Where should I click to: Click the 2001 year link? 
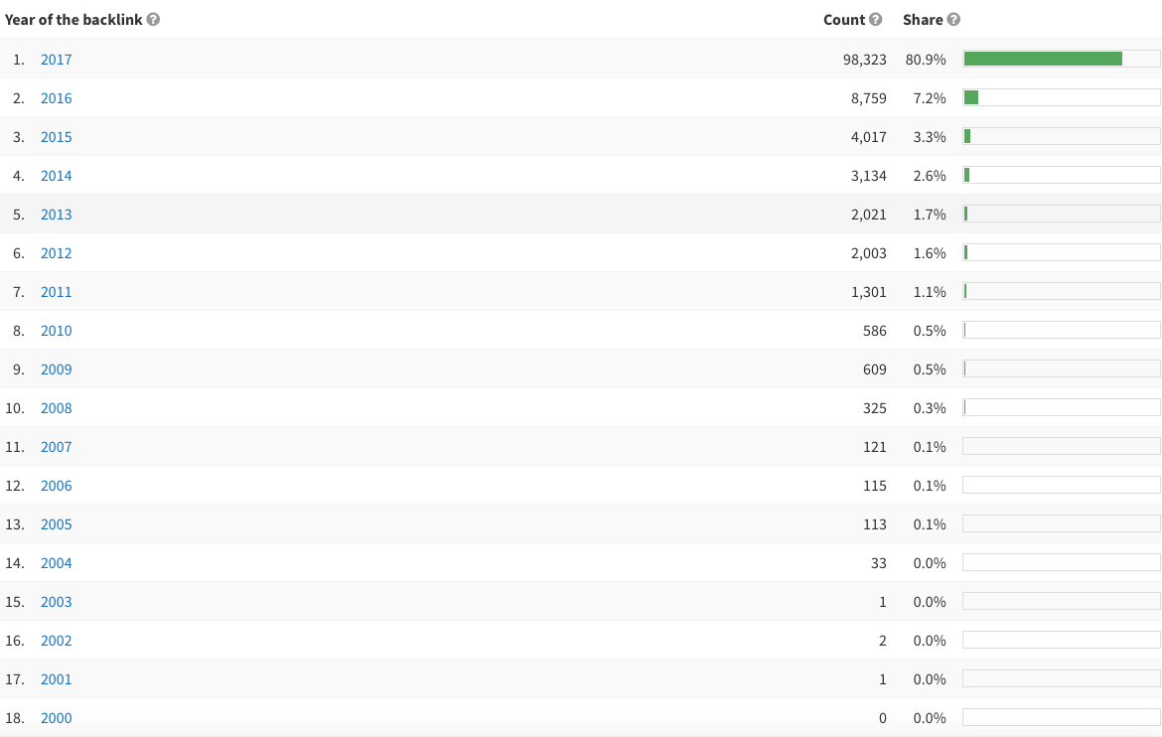pyautogui.click(x=56, y=679)
